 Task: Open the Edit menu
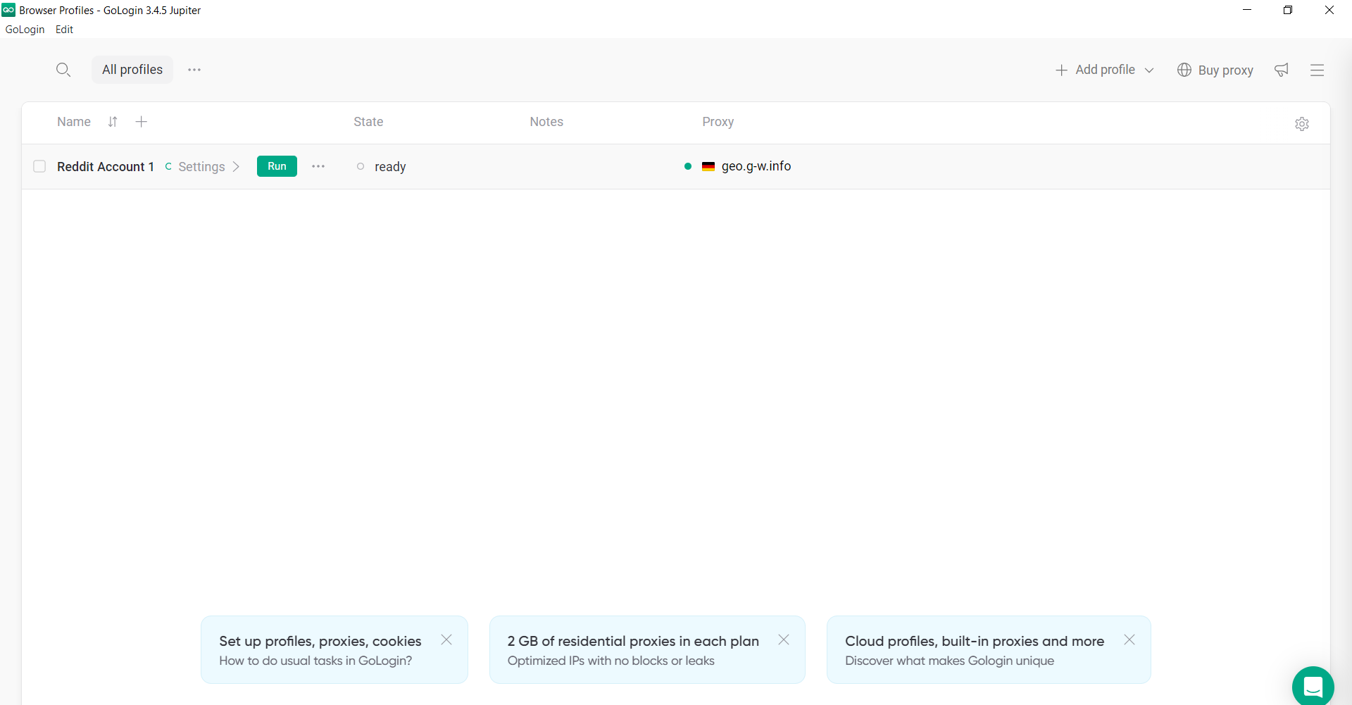coord(64,30)
